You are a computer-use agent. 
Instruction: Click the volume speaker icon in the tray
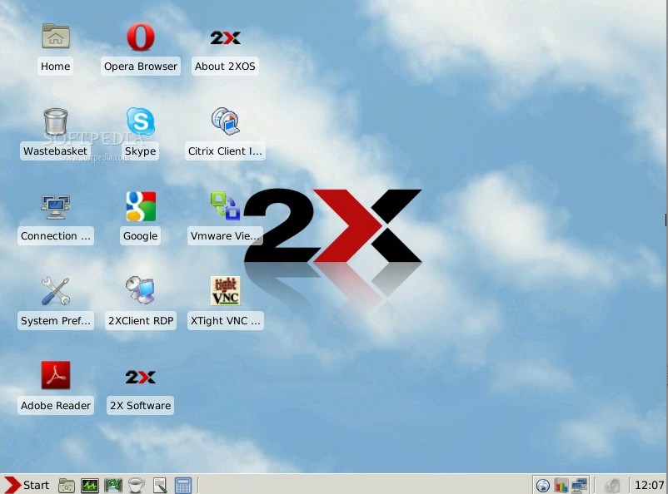pyautogui.click(x=613, y=486)
